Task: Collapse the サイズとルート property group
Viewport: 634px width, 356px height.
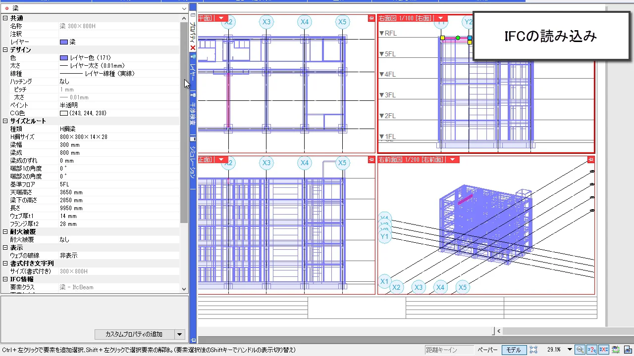Action: coord(5,121)
